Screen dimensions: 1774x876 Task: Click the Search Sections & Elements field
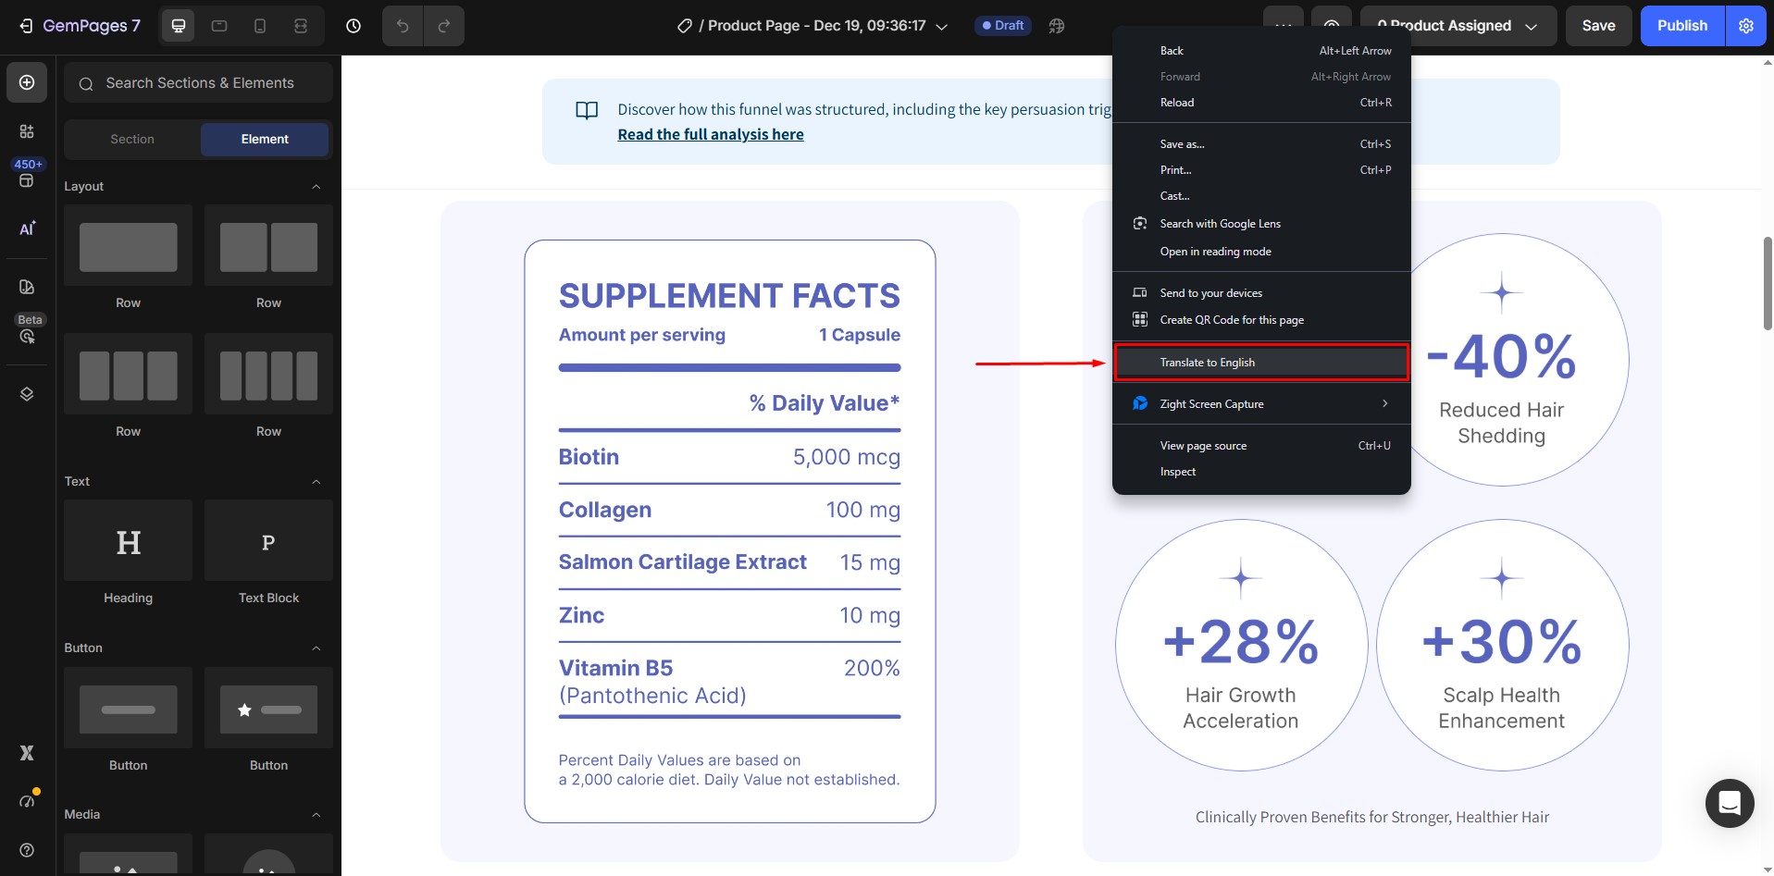pos(199,83)
